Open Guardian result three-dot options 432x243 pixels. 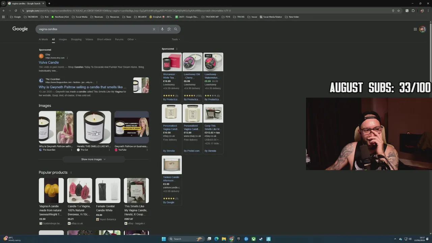(x=97, y=82)
